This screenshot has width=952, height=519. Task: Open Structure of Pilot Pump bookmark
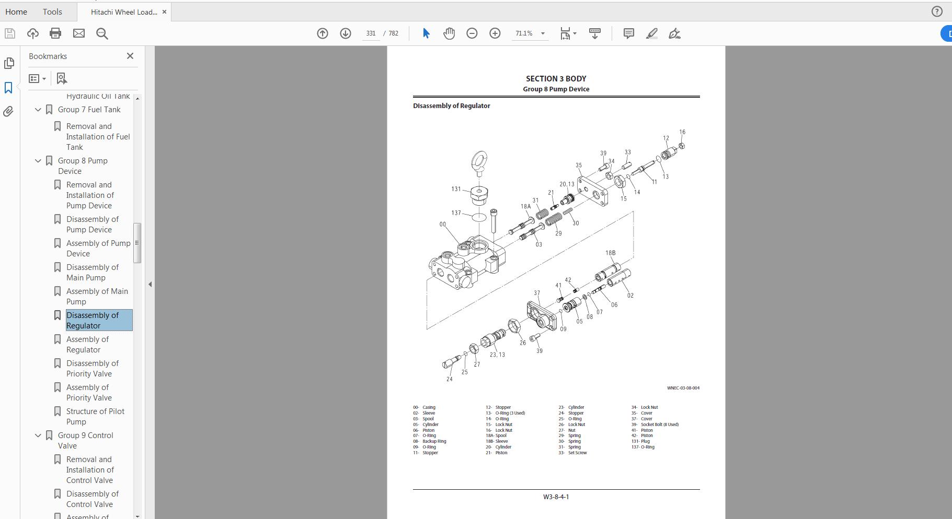coord(95,417)
